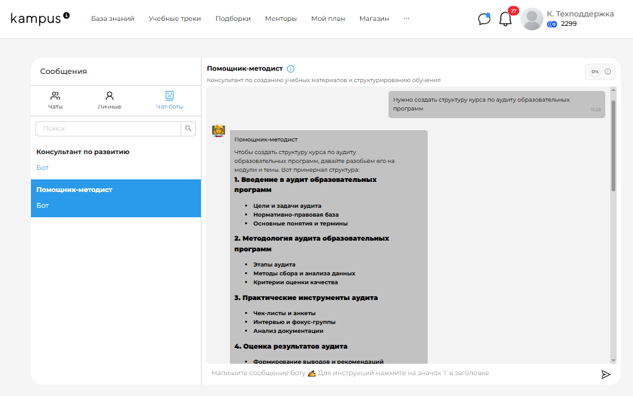Open the chat bubble messages icon
The height and width of the screenshot is (396, 633).
coord(484,18)
